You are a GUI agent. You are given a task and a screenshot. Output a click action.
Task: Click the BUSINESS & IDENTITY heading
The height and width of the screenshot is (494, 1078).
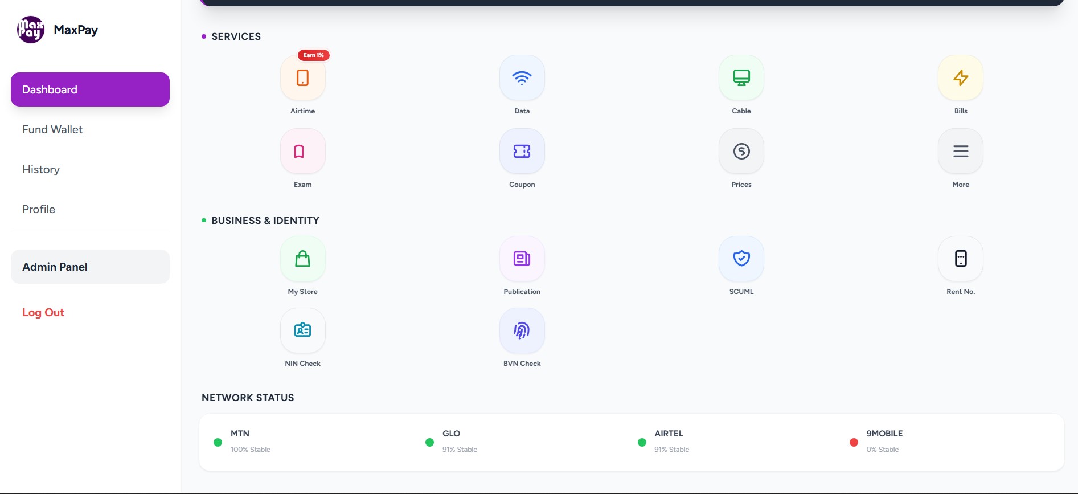pyautogui.click(x=265, y=221)
